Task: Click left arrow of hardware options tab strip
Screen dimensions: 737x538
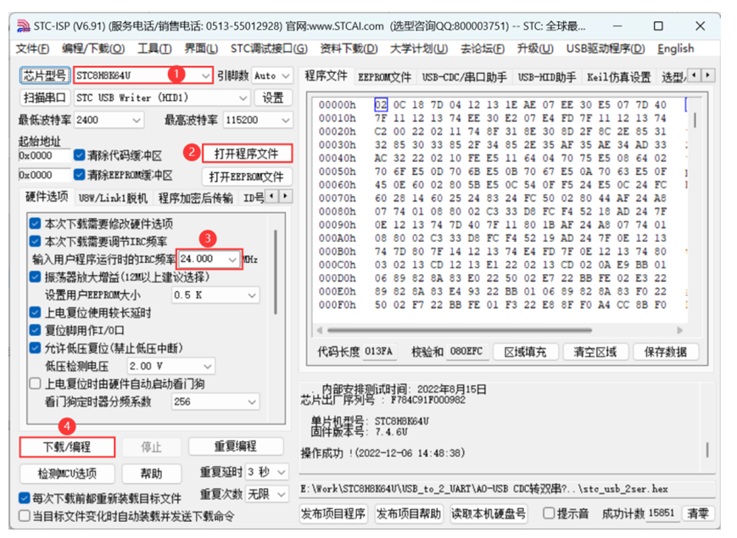Action: pos(271,196)
